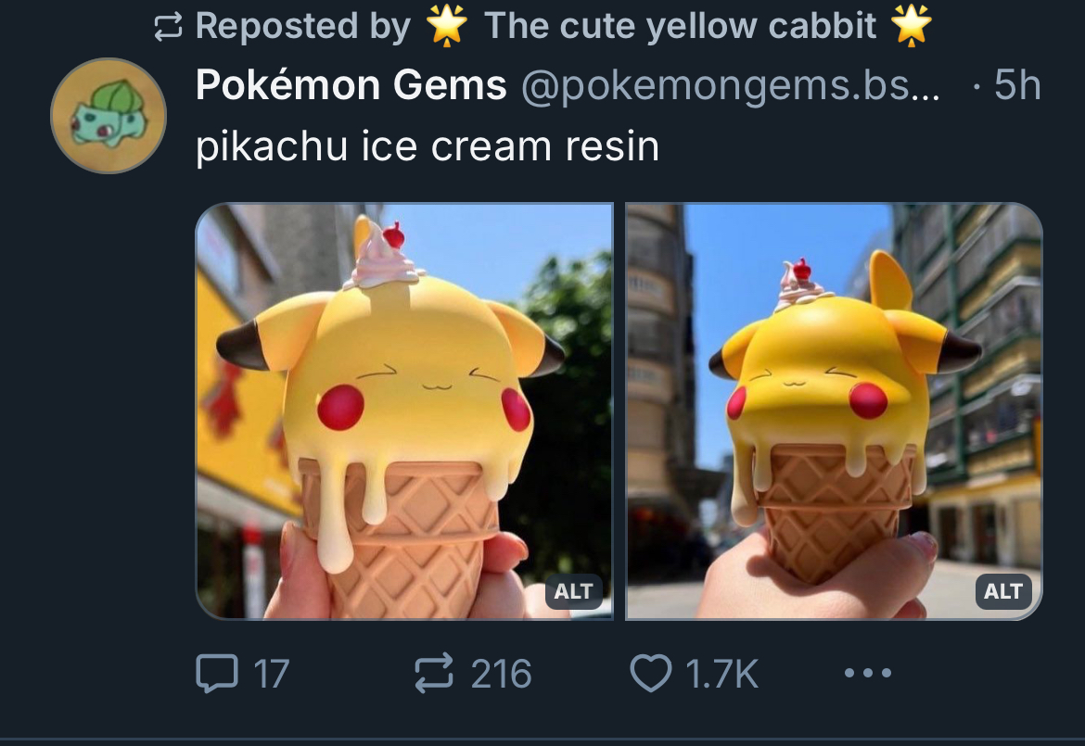Viewport: 1085px width, 746px height.
Task: Open the Pokémon Gems display name
Action: coord(351,85)
